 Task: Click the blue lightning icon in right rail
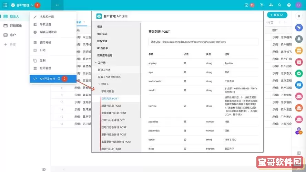(x=299, y=28)
